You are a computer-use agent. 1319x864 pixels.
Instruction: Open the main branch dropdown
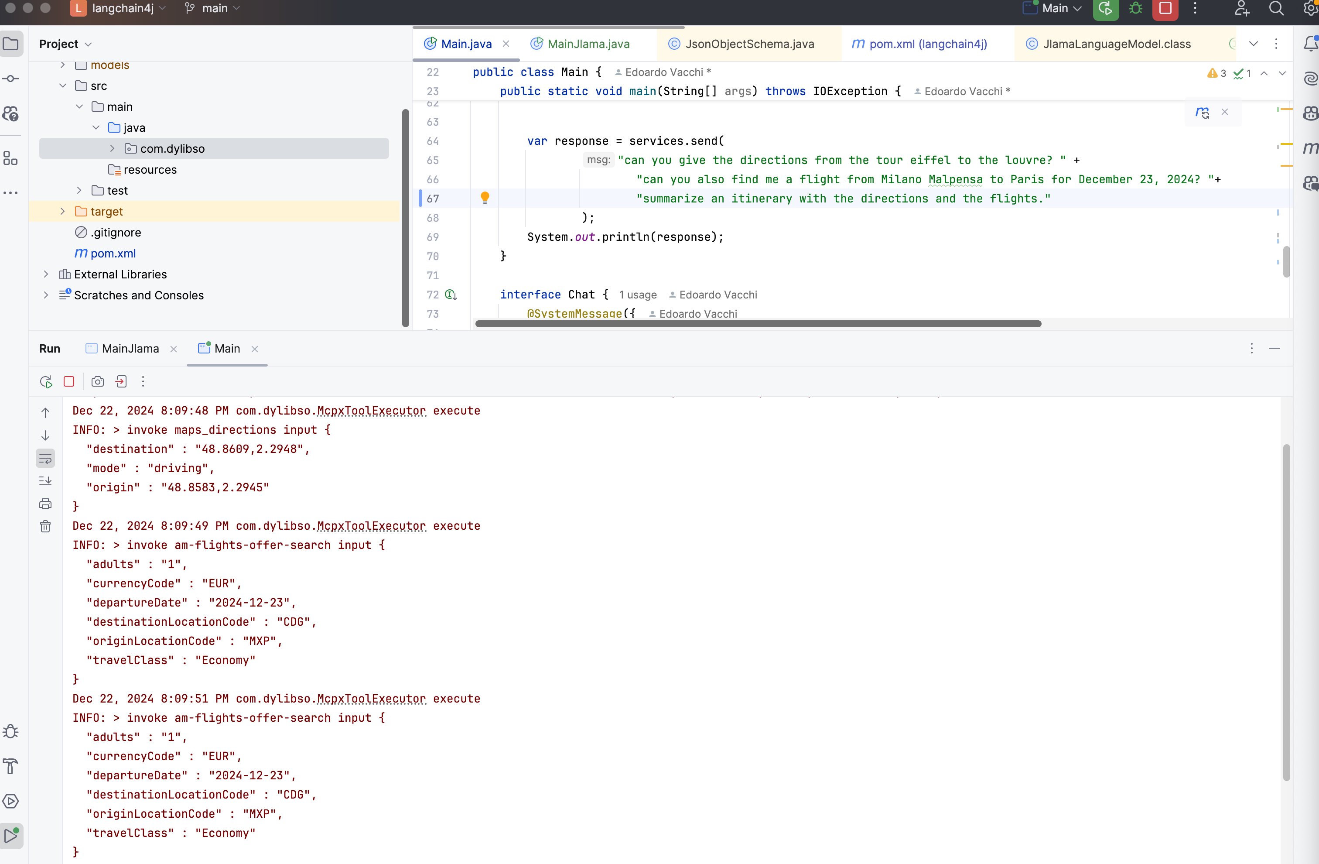point(214,8)
